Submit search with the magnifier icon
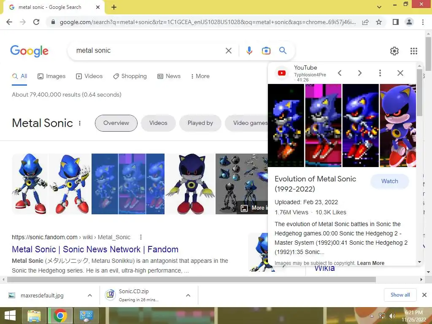Screen dimensions: 432x324 click(283, 51)
